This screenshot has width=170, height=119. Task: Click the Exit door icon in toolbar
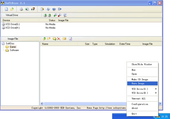(60, 9)
